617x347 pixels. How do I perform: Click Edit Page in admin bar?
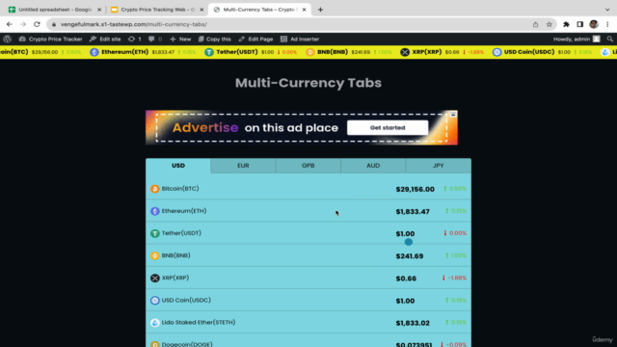[255, 39]
